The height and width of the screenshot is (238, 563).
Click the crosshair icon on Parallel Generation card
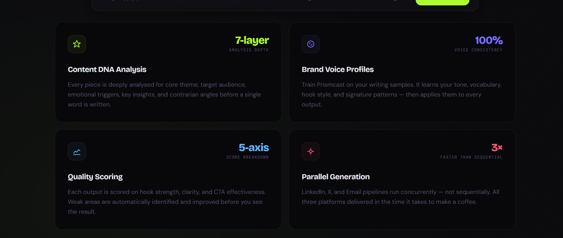click(311, 151)
